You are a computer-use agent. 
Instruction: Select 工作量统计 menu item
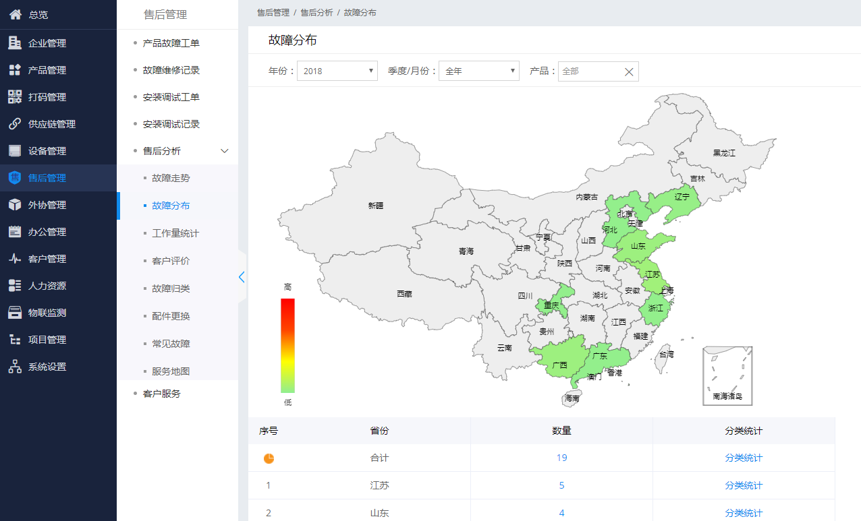(175, 233)
